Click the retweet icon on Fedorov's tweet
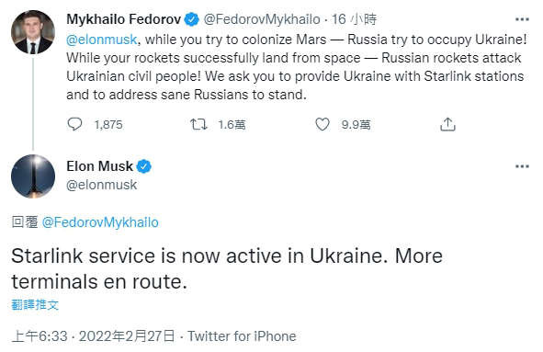The image size is (543, 352). (198, 124)
